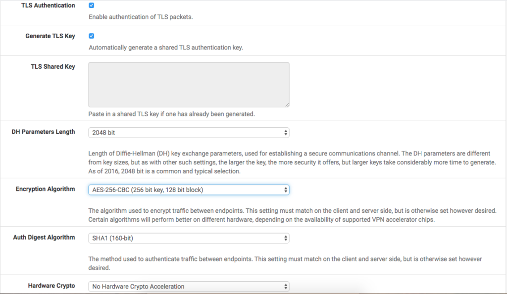Viewport: 507px width, 294px height.
Task: Click the Hardware Crypto label
Action: coord(51,286)
